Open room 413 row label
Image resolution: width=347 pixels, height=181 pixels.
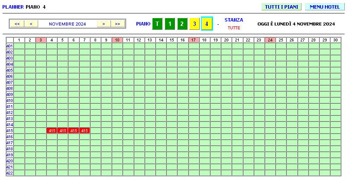pos(10,118)
